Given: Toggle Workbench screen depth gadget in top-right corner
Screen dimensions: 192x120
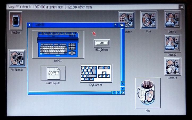Looking at the screenshot, I should pyautogui.click(x=181, y=7).
